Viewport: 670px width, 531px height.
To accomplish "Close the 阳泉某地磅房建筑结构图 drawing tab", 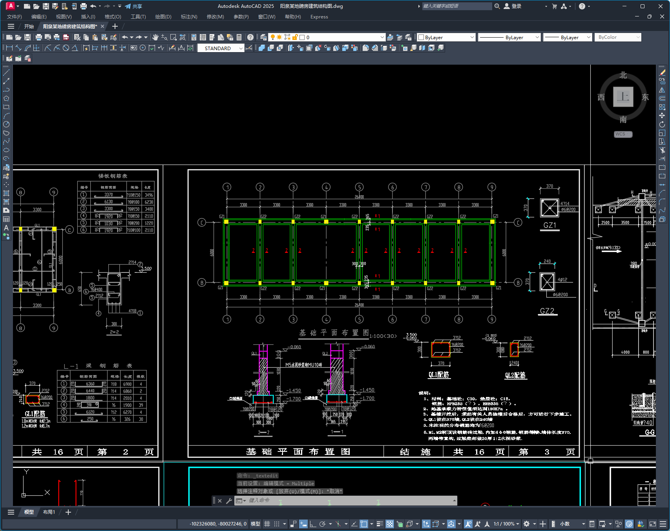I will pos(102,26).
